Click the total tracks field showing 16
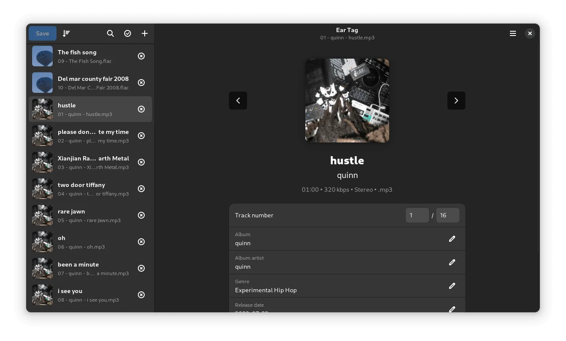This screenshot has height=341, width=566. pyautogui.click(x=447, y=215)
